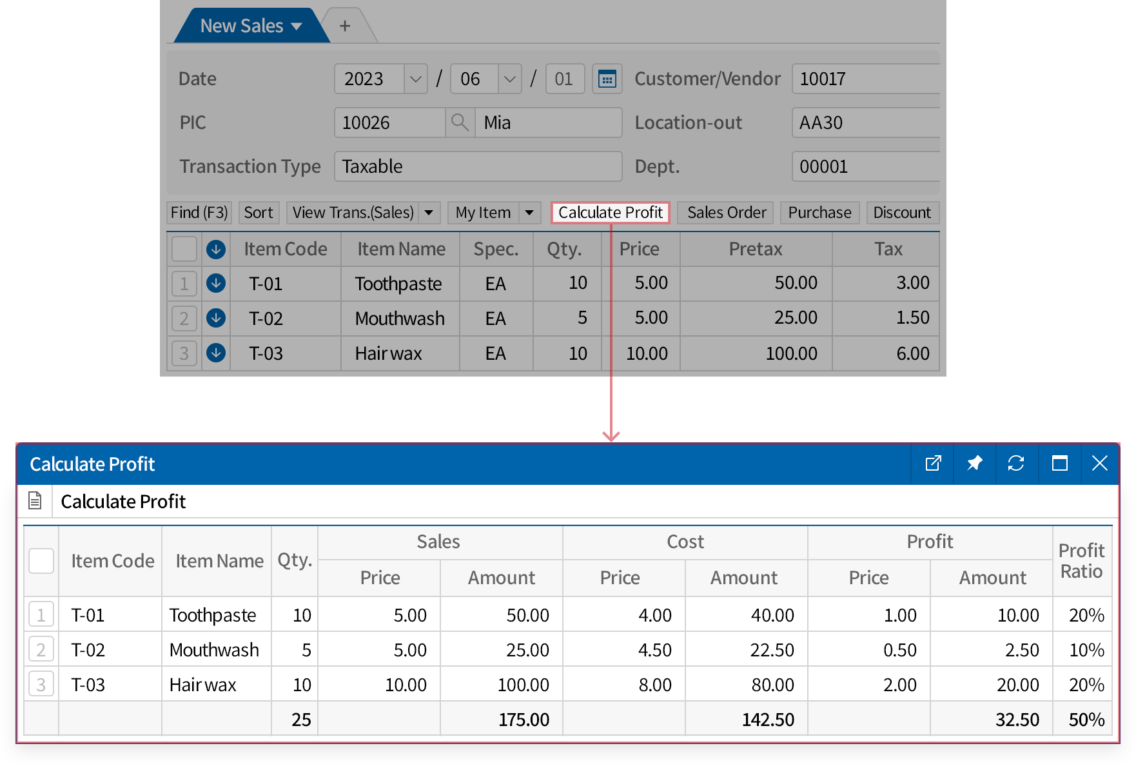Expand the View Trans.(Sales) dropdown
This screenshot has height=766, width=1136.
point(429,212)
